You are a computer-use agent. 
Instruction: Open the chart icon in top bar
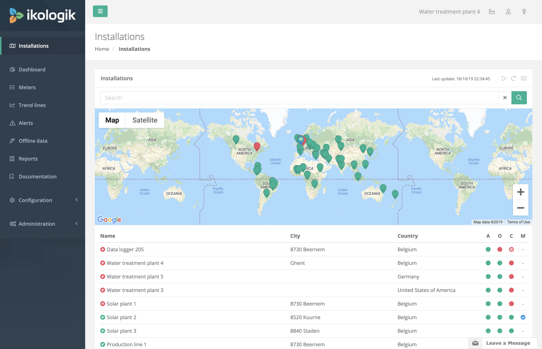[492, 12]
